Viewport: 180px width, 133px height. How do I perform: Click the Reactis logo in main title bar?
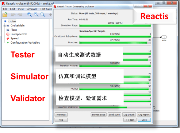click(3, 4)
